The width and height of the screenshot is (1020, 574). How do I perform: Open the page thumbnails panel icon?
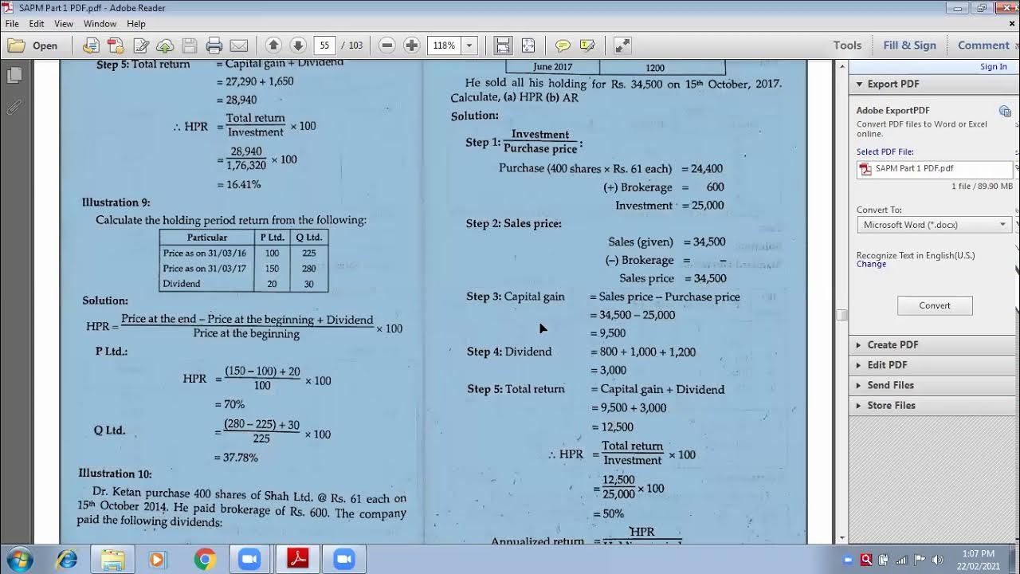pos(14,76)
